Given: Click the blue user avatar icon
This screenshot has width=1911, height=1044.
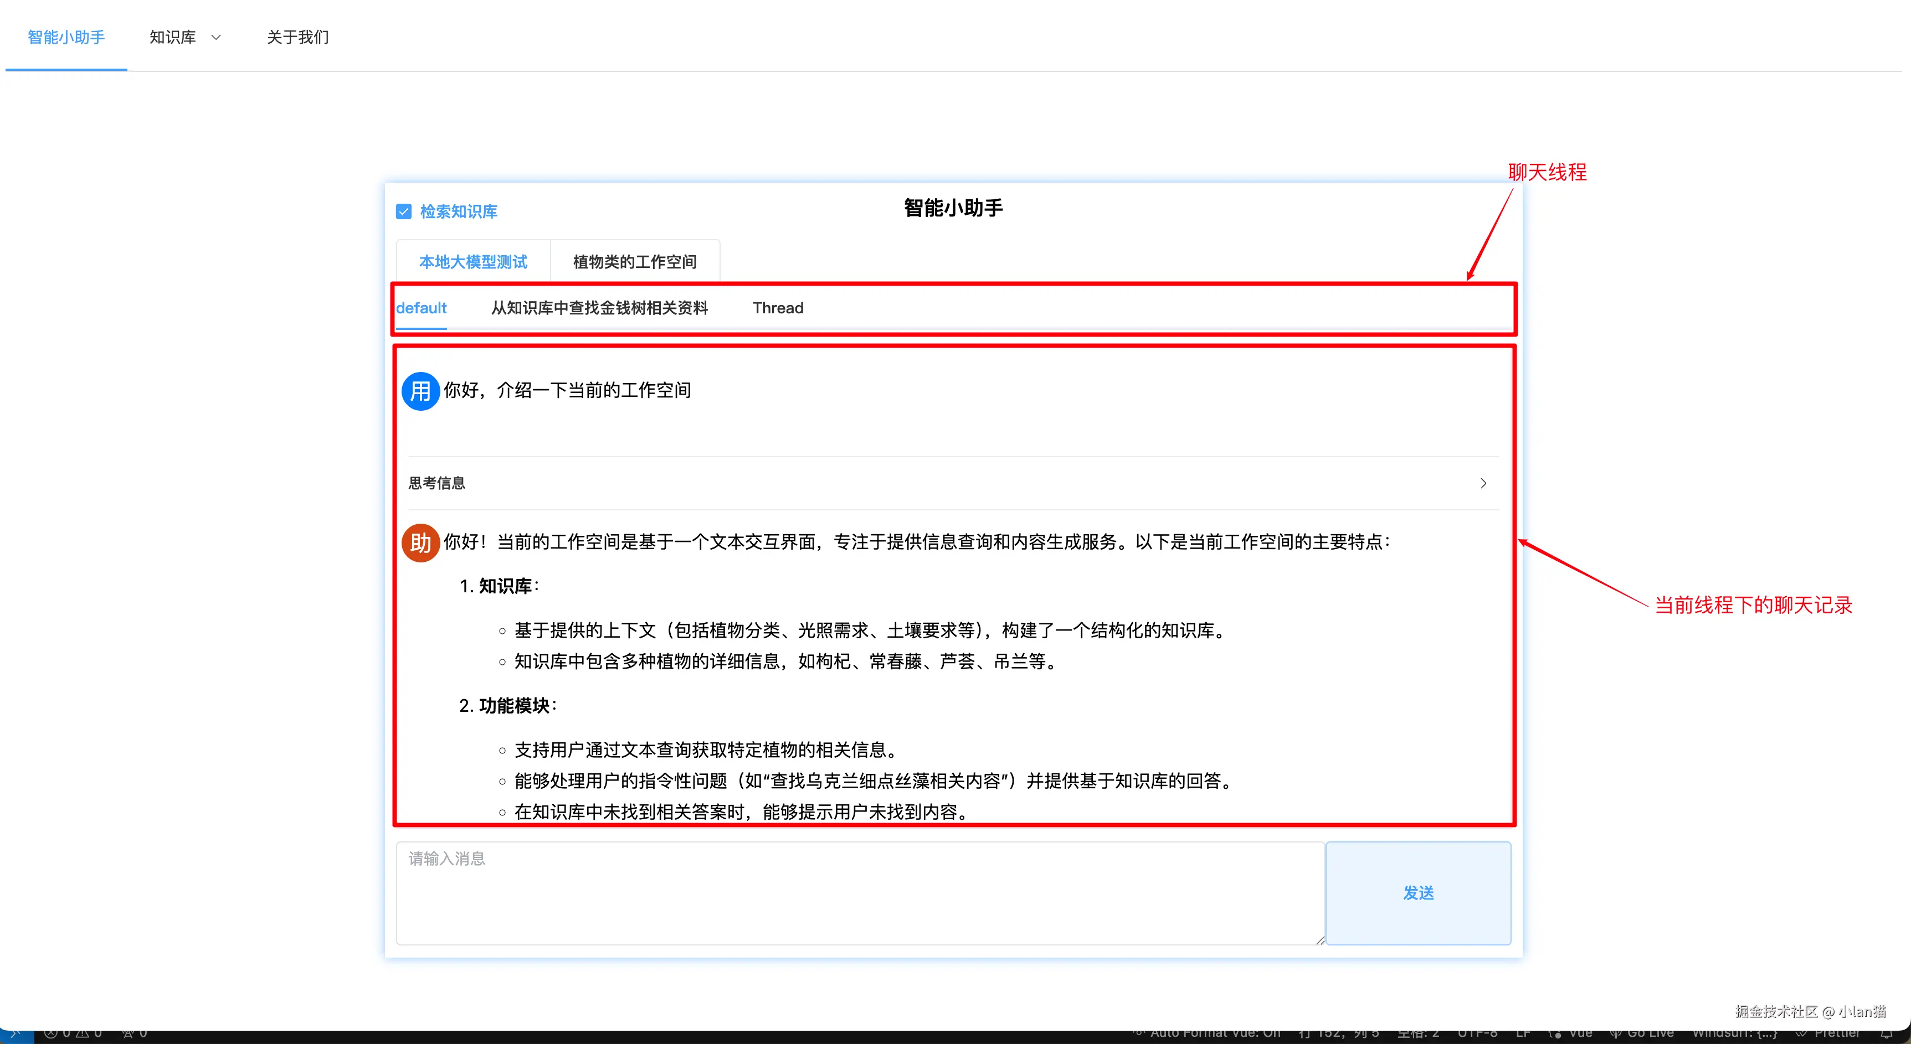Looking at the screenshot, I should coord(420,391).
